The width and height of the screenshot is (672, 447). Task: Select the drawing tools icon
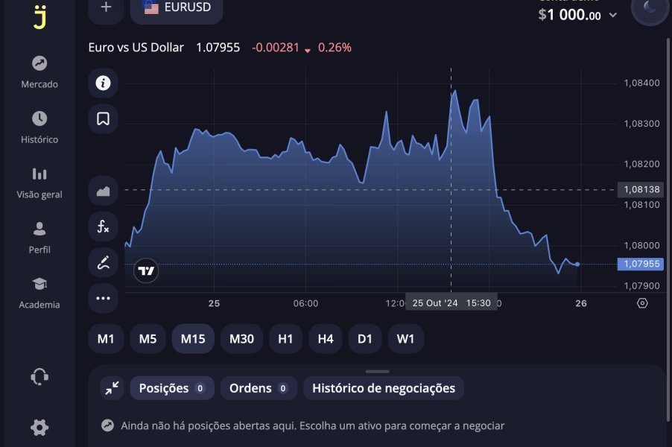point(103,262)
